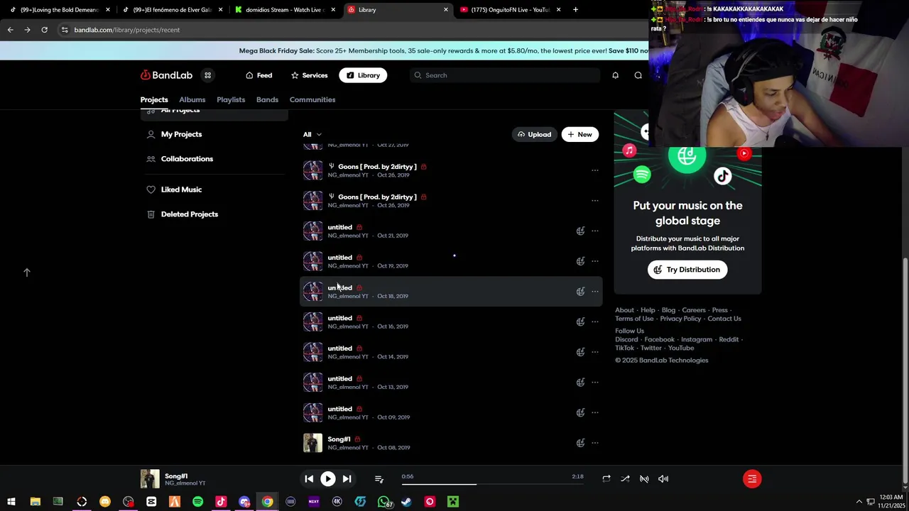Open Deleted Projects in sidebar
The width and height of the screenshot is (909, 511).
pos(183,214)
